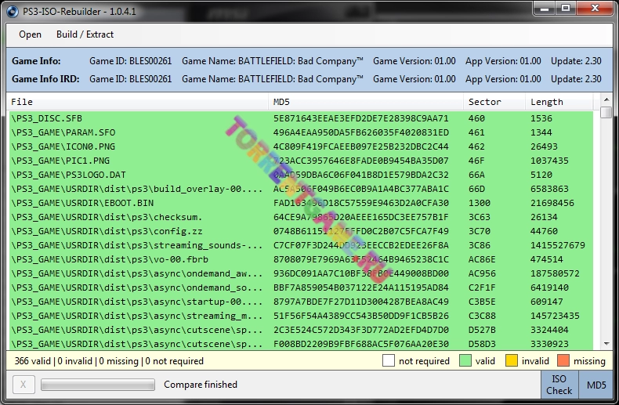
Task: Click the yellow 'invalid' legend swatch
Action: pyautogui.click(x=512, y=361)
